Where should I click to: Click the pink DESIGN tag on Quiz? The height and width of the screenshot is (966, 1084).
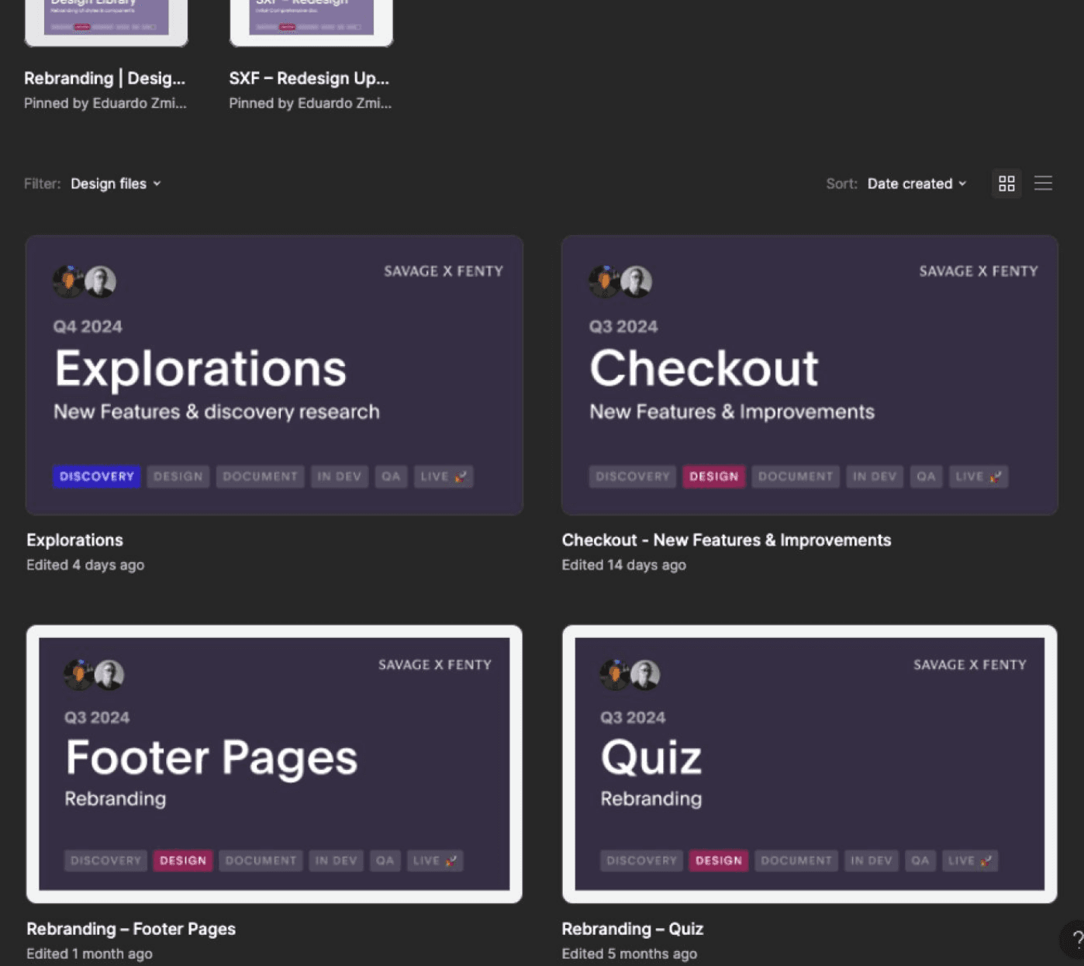[x=719, y=861]
